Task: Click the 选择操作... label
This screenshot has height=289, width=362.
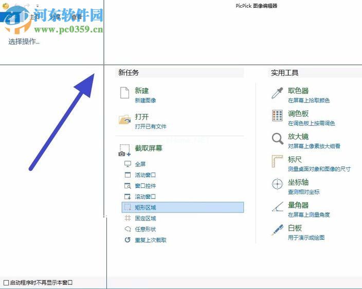Action: click(24, 42)
